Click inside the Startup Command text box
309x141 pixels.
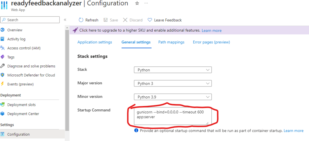173,116
